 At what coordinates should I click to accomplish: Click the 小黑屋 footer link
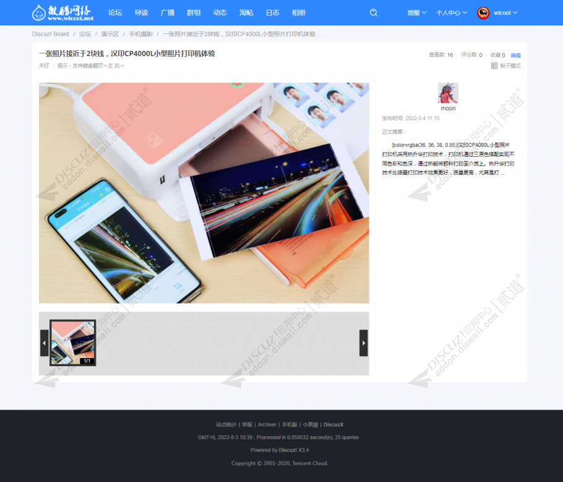[310, 424]
